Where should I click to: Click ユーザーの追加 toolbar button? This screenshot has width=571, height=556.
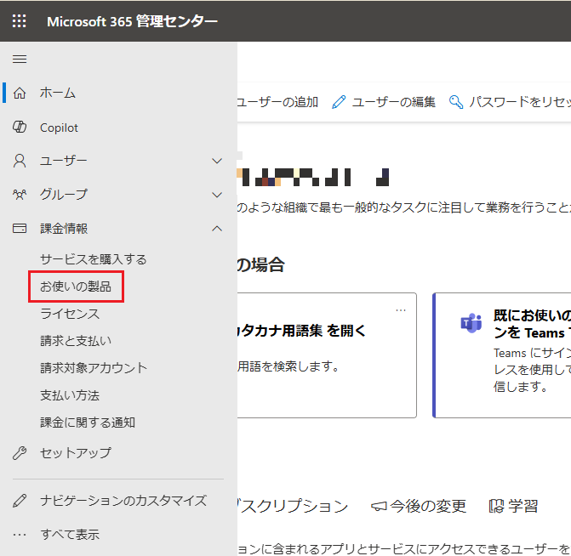(277, 102)
